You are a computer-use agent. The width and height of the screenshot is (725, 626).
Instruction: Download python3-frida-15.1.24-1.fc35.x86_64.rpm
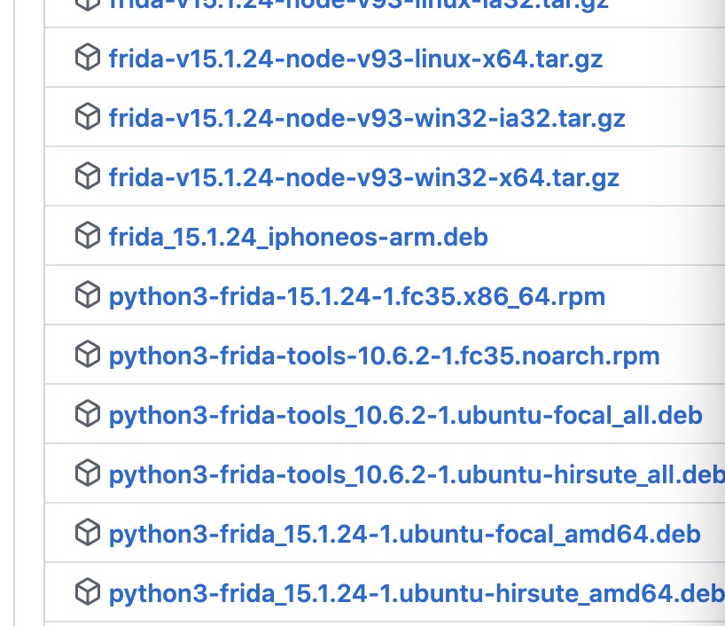[x=356, y=297]
